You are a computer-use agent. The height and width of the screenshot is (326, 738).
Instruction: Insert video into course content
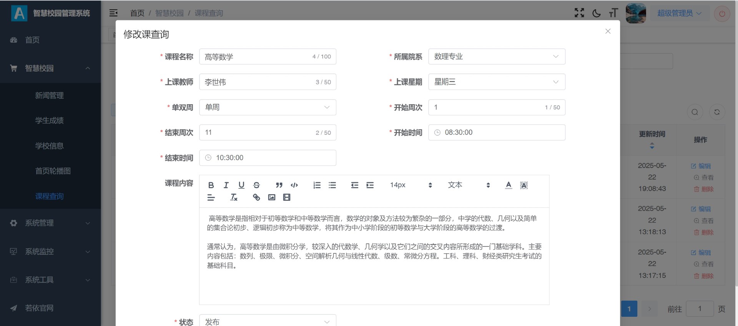pyautogui.click(x=287, y=198)
